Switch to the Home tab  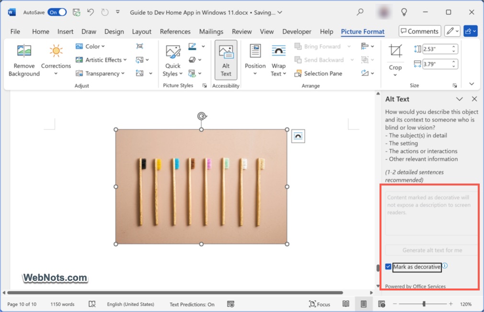[x=40, y=32]
